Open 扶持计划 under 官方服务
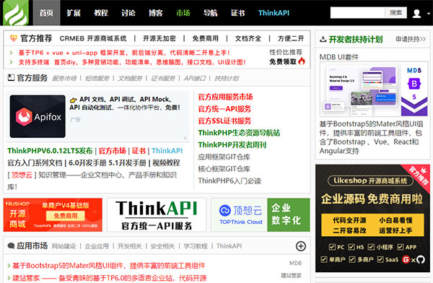The height and width of the screenshot is (283, 433). pyautogui.click(x=227, y=79)
